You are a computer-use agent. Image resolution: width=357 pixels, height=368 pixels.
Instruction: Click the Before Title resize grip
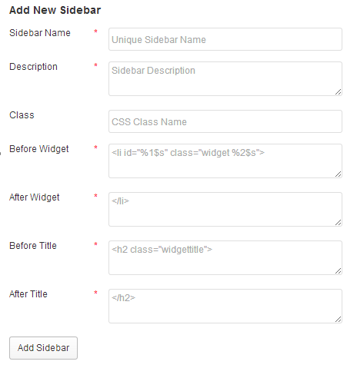point(338,271)
